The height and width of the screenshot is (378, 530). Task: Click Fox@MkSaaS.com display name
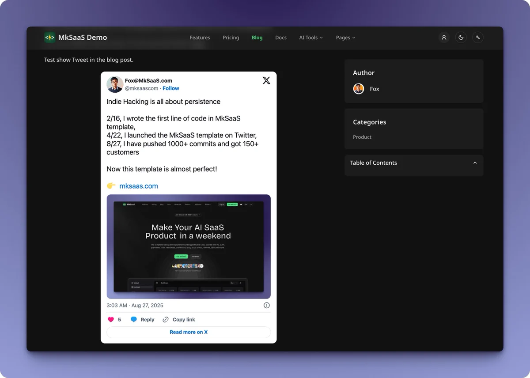(148, 81)
